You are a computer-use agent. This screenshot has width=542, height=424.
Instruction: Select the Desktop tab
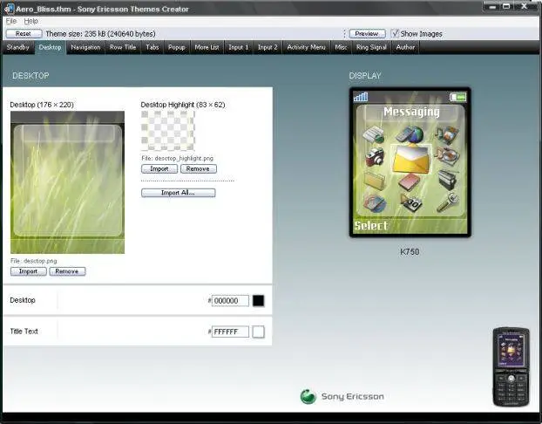click(x=51, y=47)
